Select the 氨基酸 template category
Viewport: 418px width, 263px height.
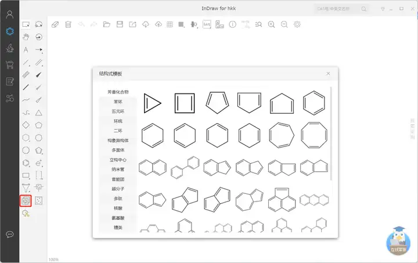tap(118, 218)
